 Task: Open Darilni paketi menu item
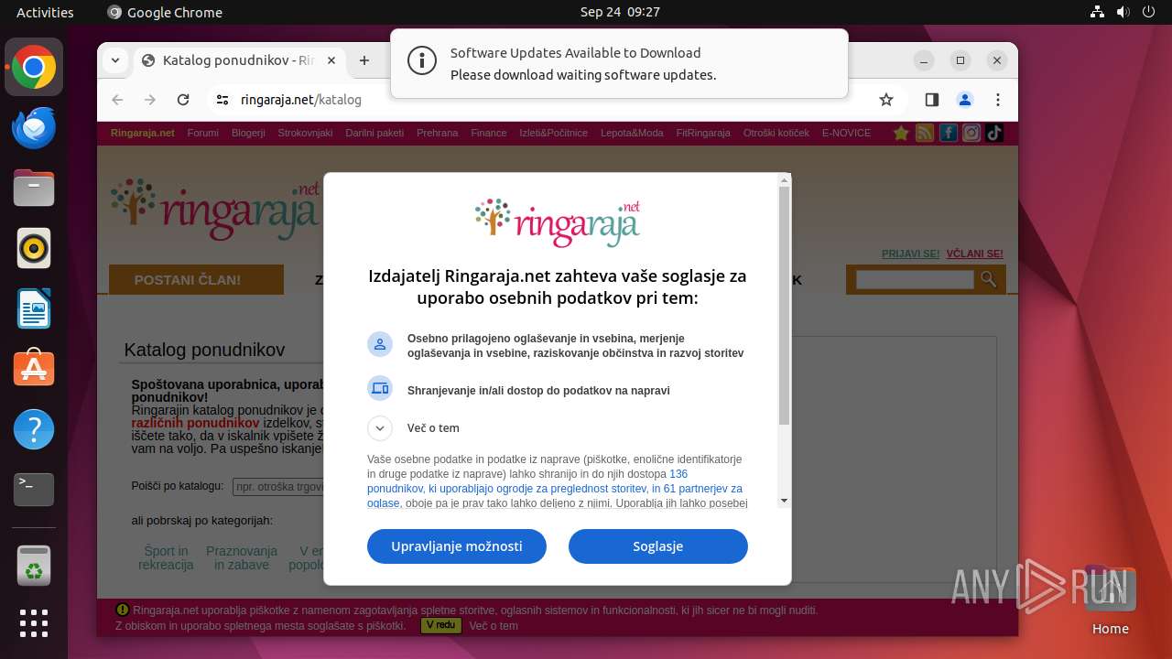(374, 133)
